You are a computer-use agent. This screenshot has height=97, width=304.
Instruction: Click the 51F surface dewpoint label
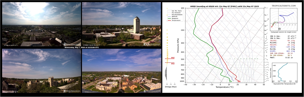click(231, 81)
